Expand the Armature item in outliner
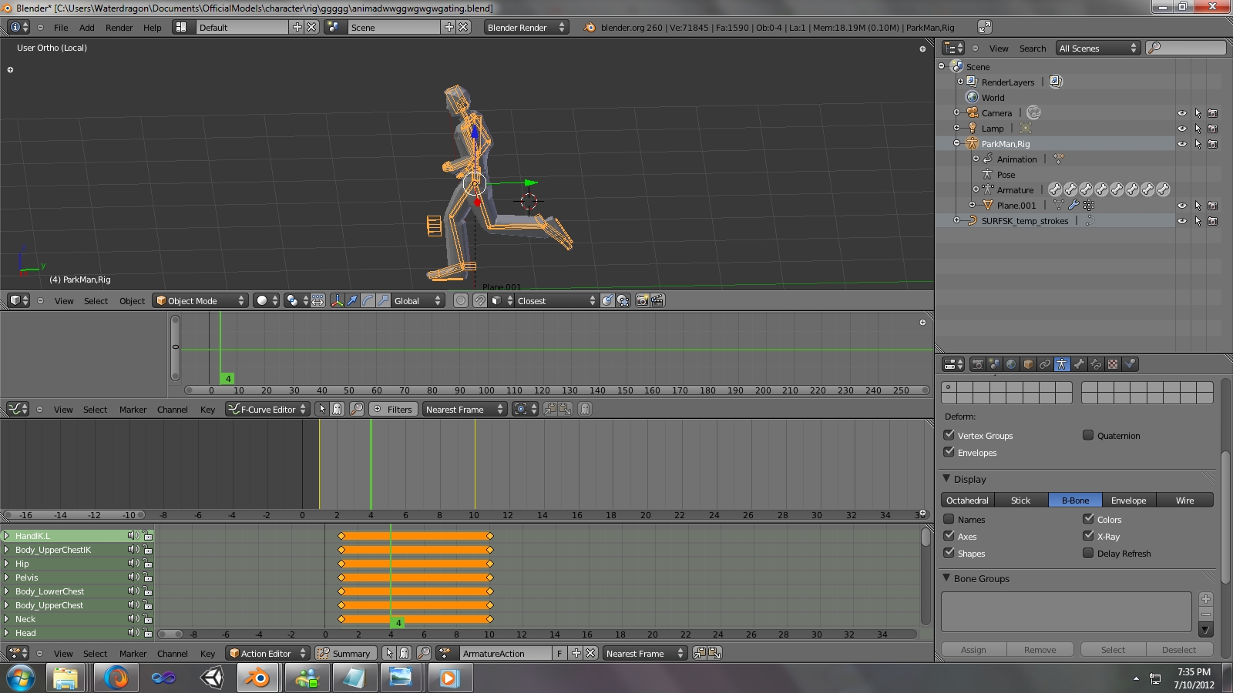The width and height of the screenshot is (1233, 693). (x=976, y=189)
